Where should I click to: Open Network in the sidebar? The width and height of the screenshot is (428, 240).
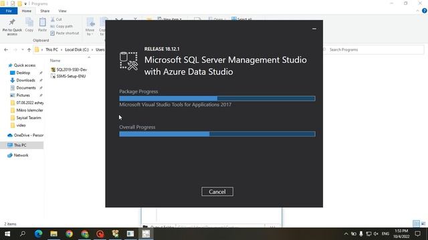point(18,155)
